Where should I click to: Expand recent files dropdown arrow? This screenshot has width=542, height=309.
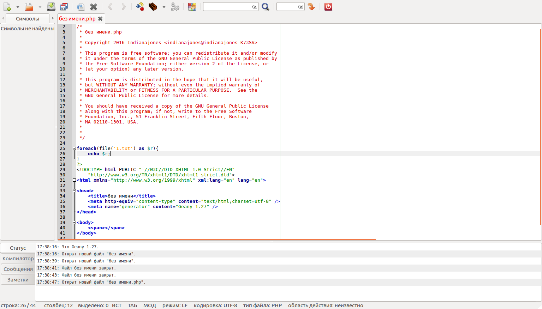40,7
